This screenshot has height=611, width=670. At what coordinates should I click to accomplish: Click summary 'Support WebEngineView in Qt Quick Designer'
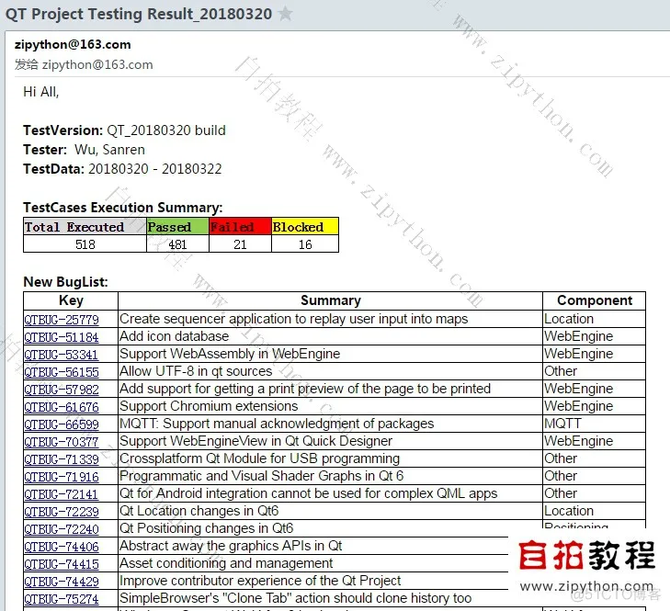point(256,441)
